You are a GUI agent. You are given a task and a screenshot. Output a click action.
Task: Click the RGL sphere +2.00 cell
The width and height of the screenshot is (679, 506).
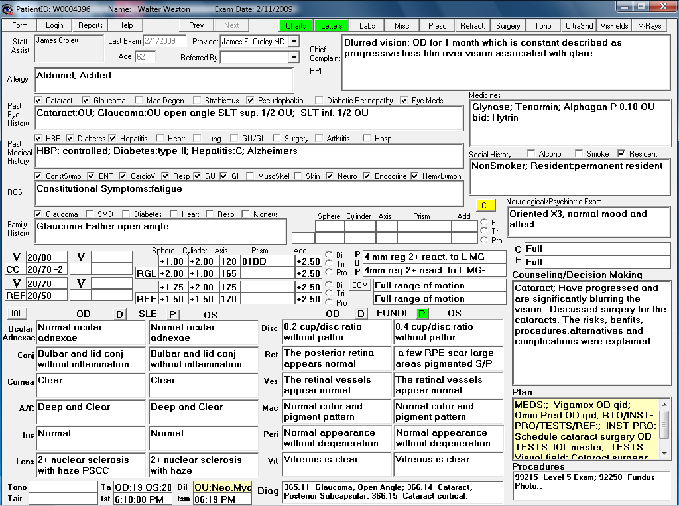coord(172,273)
